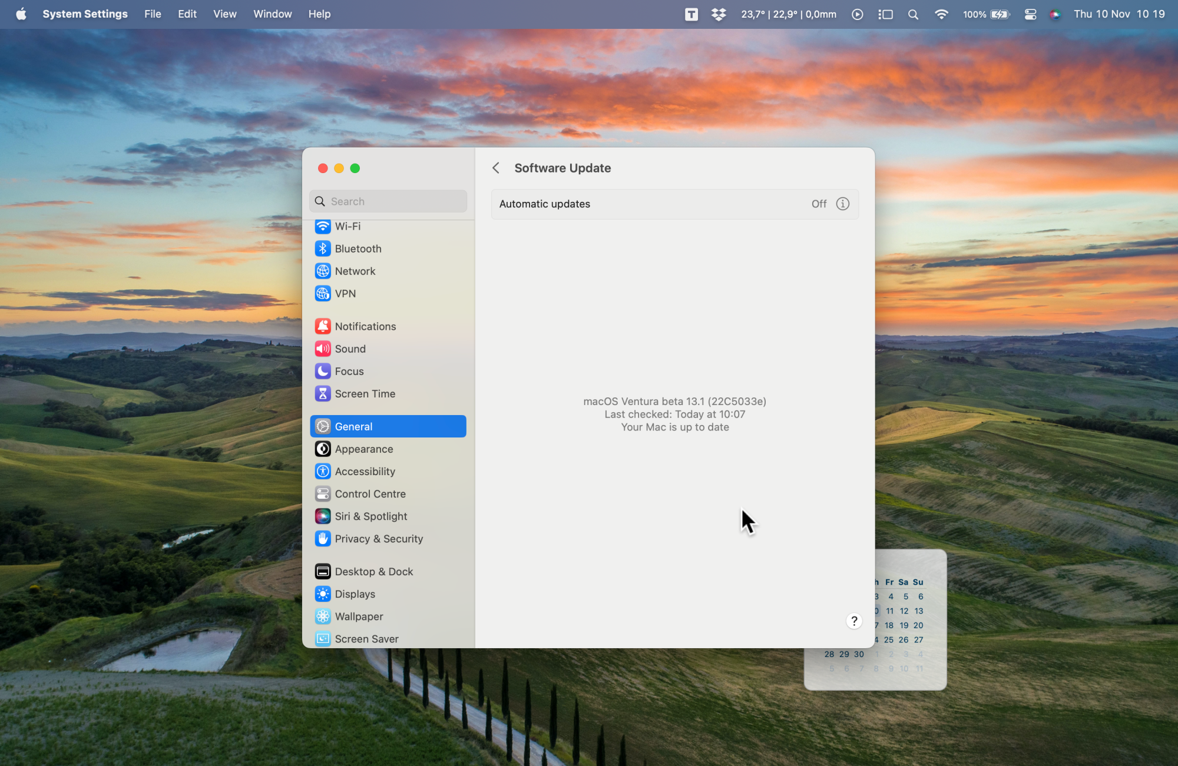
Task: Open Displays settings
Action: click(x=388, y=593)
